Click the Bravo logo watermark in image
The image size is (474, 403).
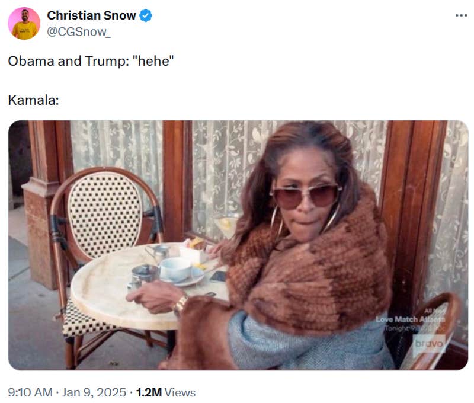tap(428, 344)
